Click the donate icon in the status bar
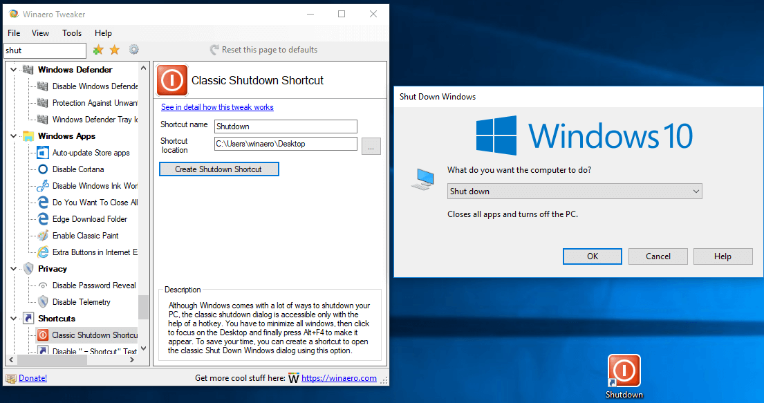The width and height of the screenshot is (764, 403). tap(11, 378)
